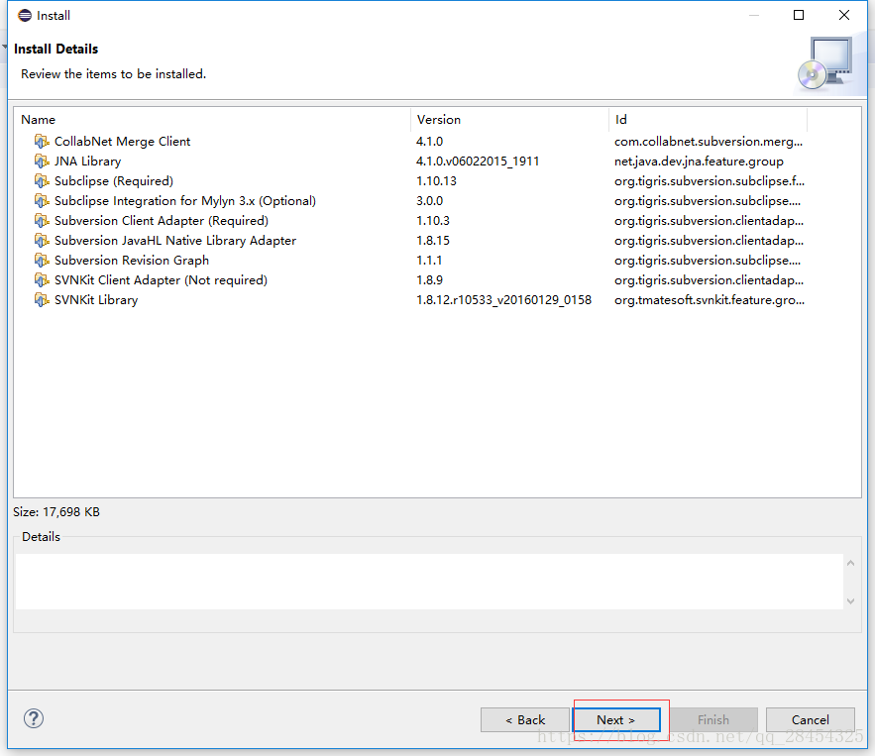Cancel the installation dialog
Viewport: 875px width, 756px height.
pos(811,719)
